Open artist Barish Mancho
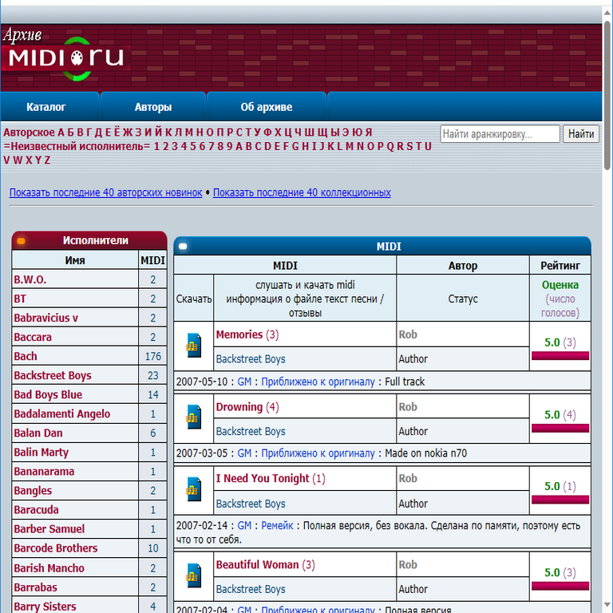Image resolution: width=613 pixels, height=613 pixels. pos(49,568)
